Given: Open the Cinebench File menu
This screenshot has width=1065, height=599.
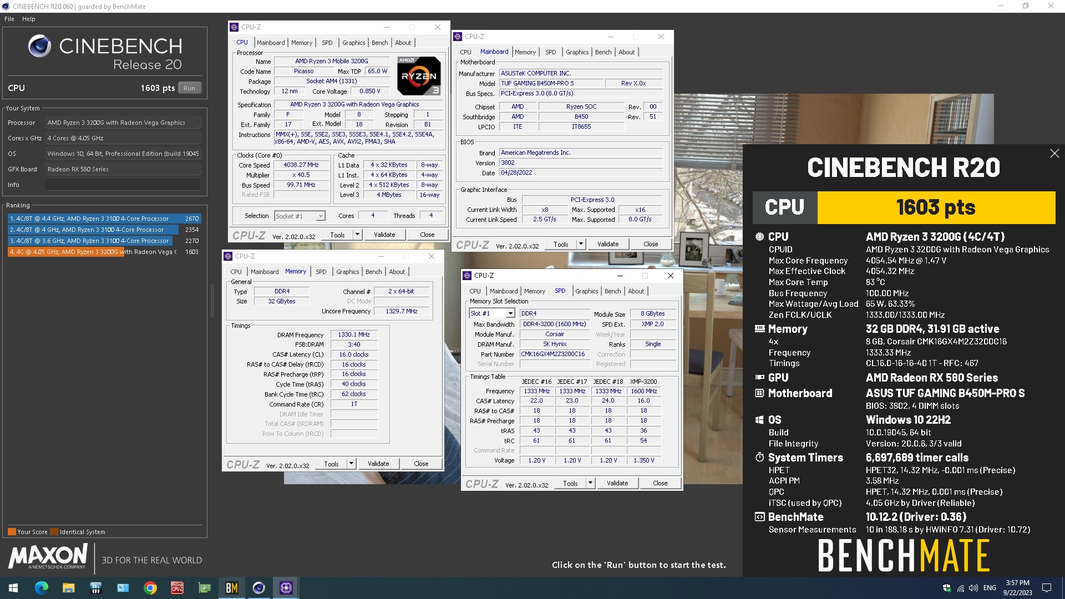Looking at the screenshot, I should (x=9, y=19).
